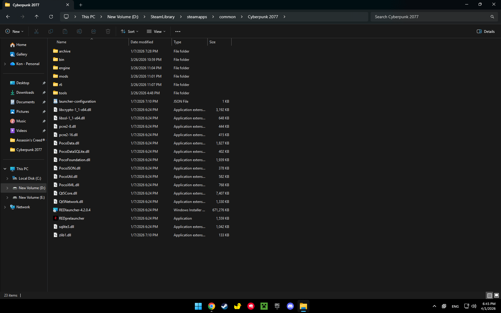The image size is (501, 313).
Task: Expand Local Disk (C:) node
Action: point(7,178)
